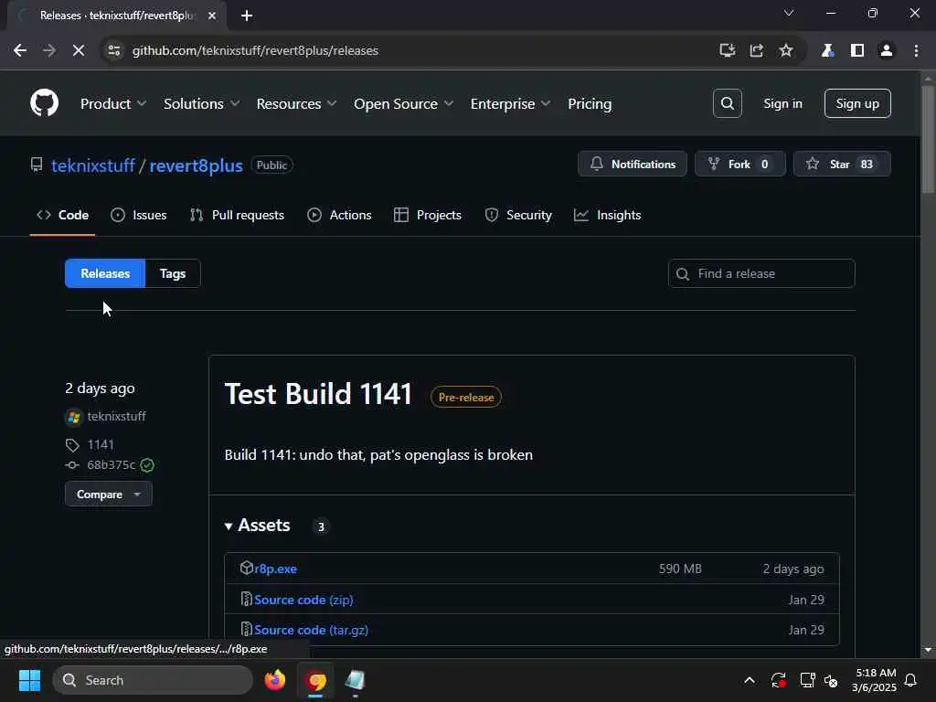Expand the Enterprise navigation dropdown

coord(510,104)
